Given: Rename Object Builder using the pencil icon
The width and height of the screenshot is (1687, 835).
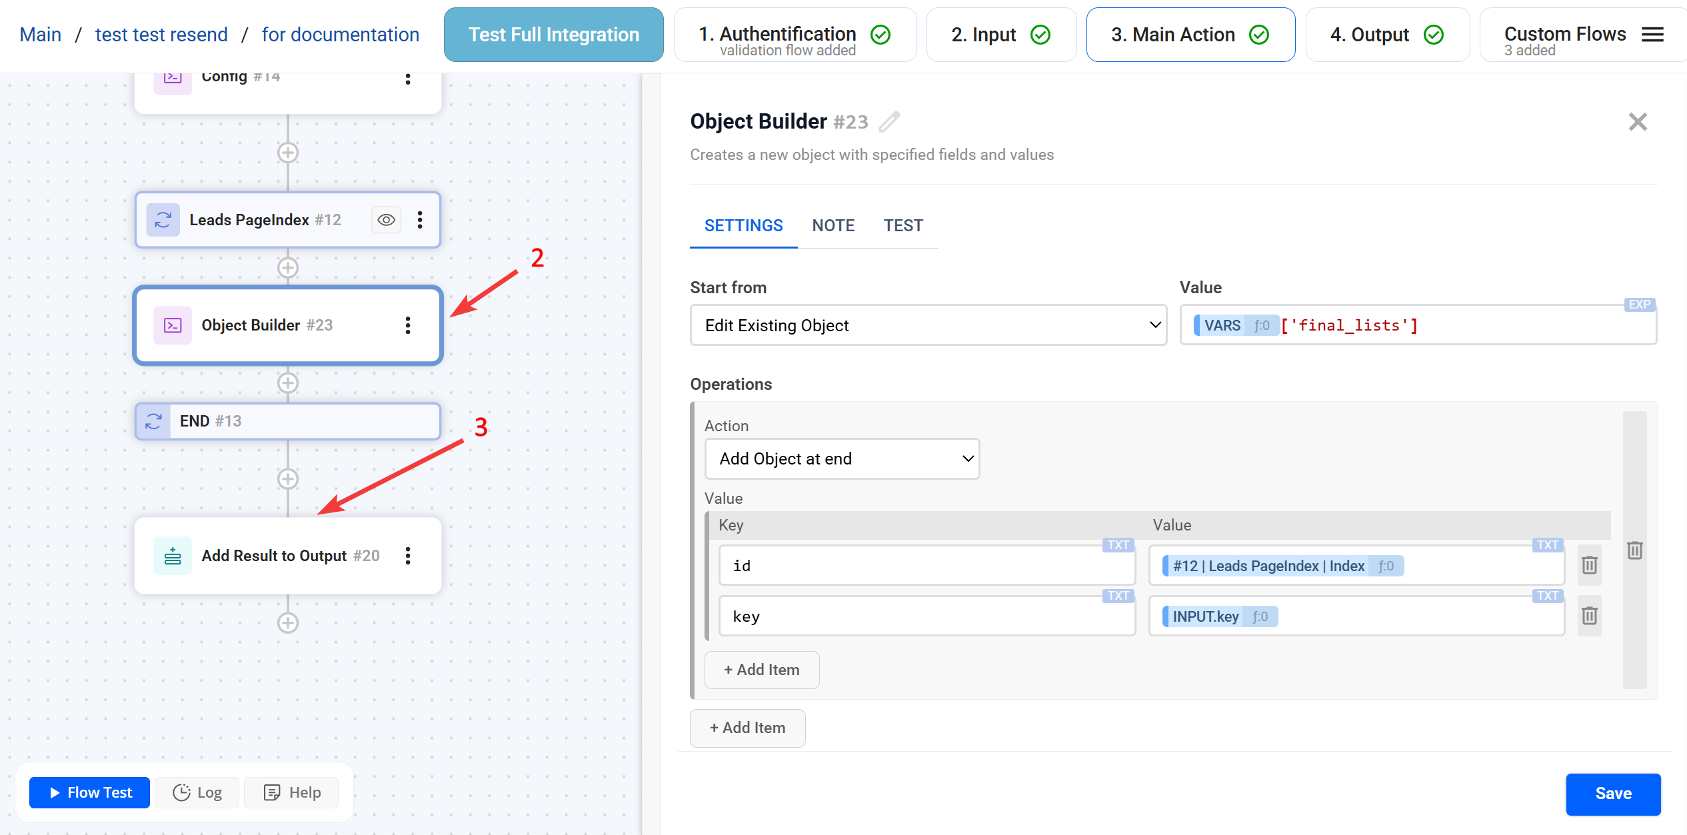Looking at the screenshot, I should pos(890,122).
